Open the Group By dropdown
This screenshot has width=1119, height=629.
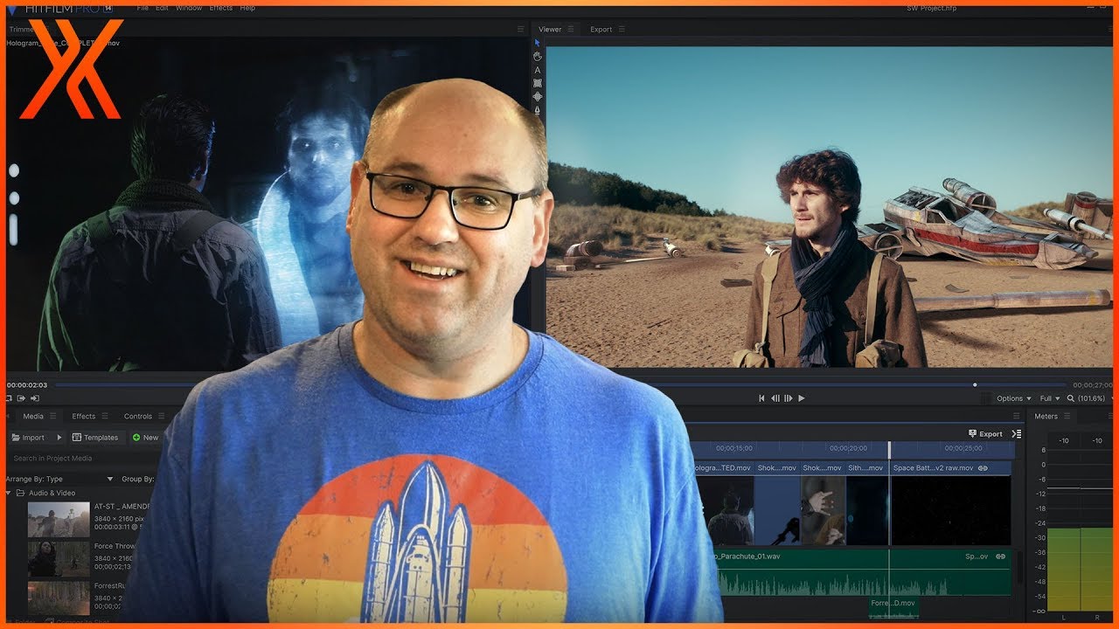(138, 479)
